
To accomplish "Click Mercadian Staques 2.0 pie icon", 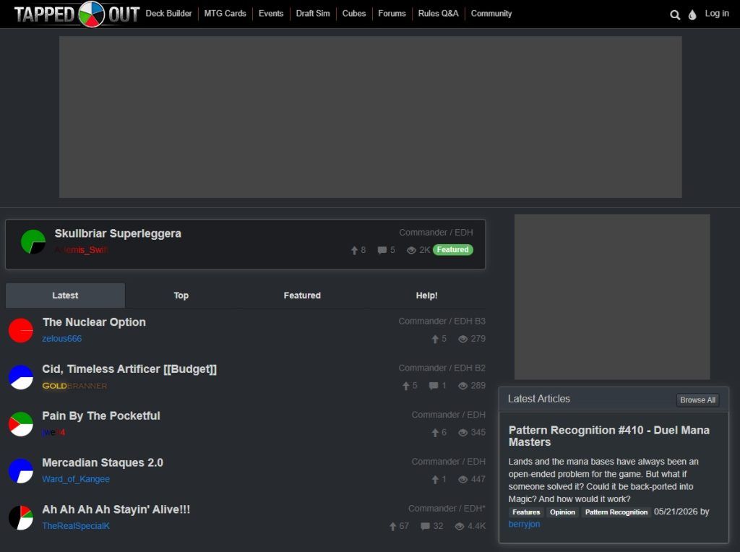I will click(21, 470).
